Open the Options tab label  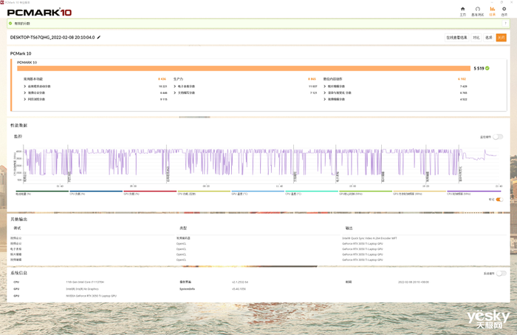[x=504, y=15]
